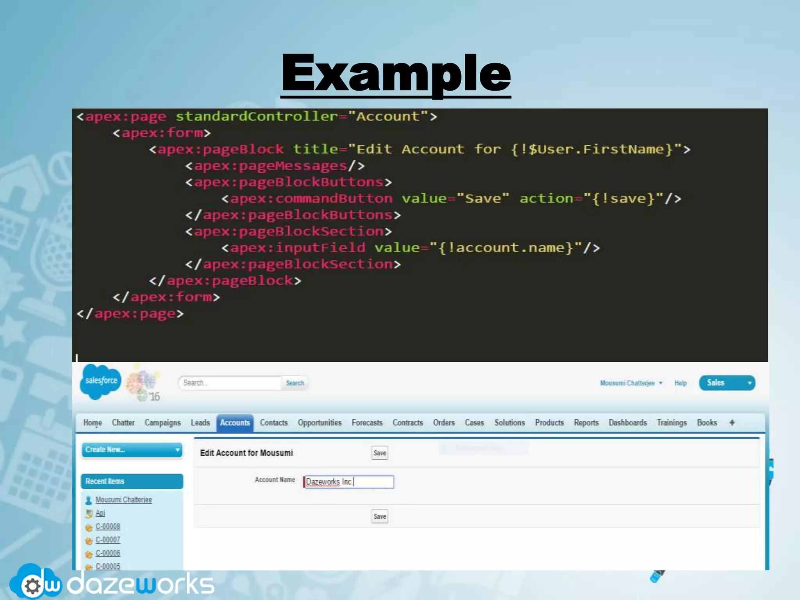Click into the Account Name field

(x=348, y=482)
